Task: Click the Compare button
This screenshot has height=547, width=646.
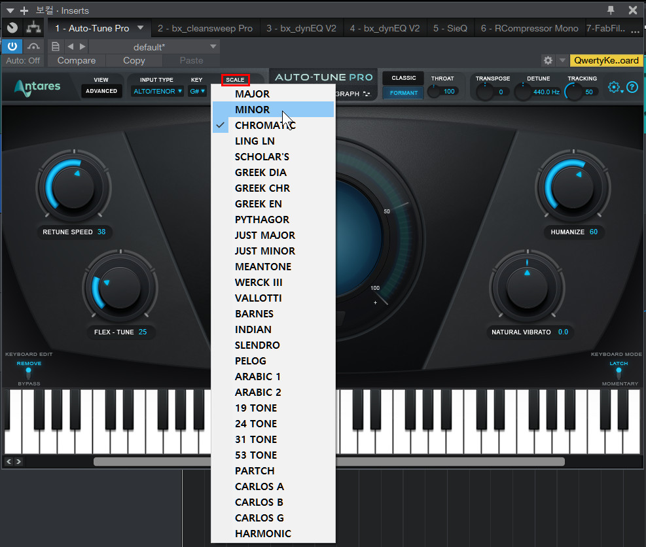Action: (x=76, y=61)
